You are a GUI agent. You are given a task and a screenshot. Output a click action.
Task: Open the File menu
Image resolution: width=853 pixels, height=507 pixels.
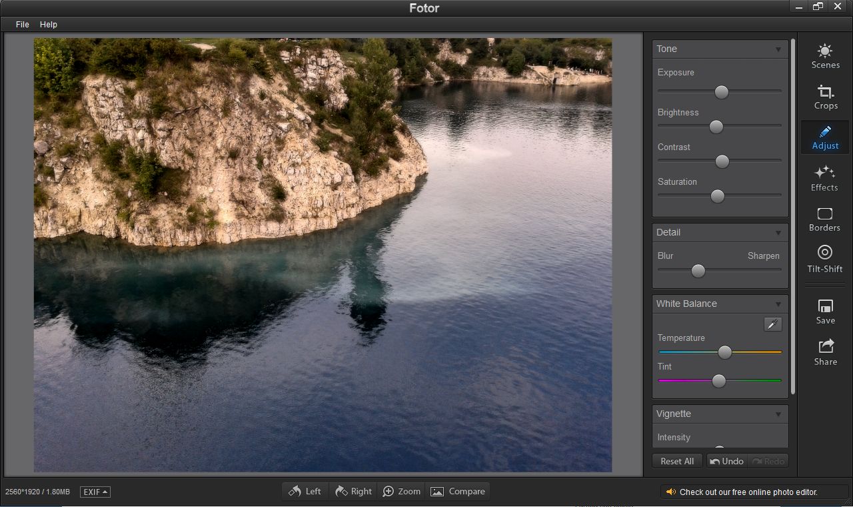pos(23,24)
